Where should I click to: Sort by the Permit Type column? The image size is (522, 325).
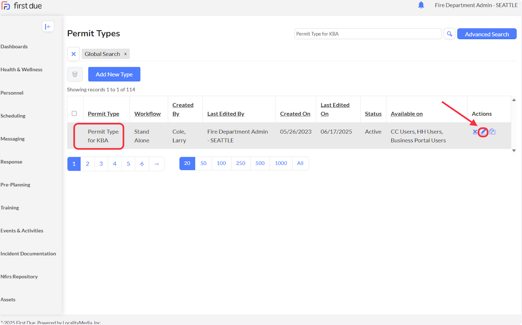(104, 114)
